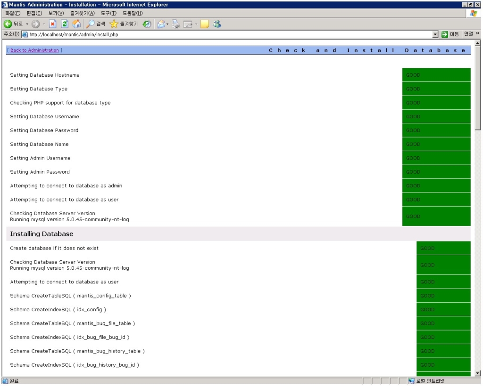Click the Back (뒤로) navigation arrow

[x=8, y=24]
